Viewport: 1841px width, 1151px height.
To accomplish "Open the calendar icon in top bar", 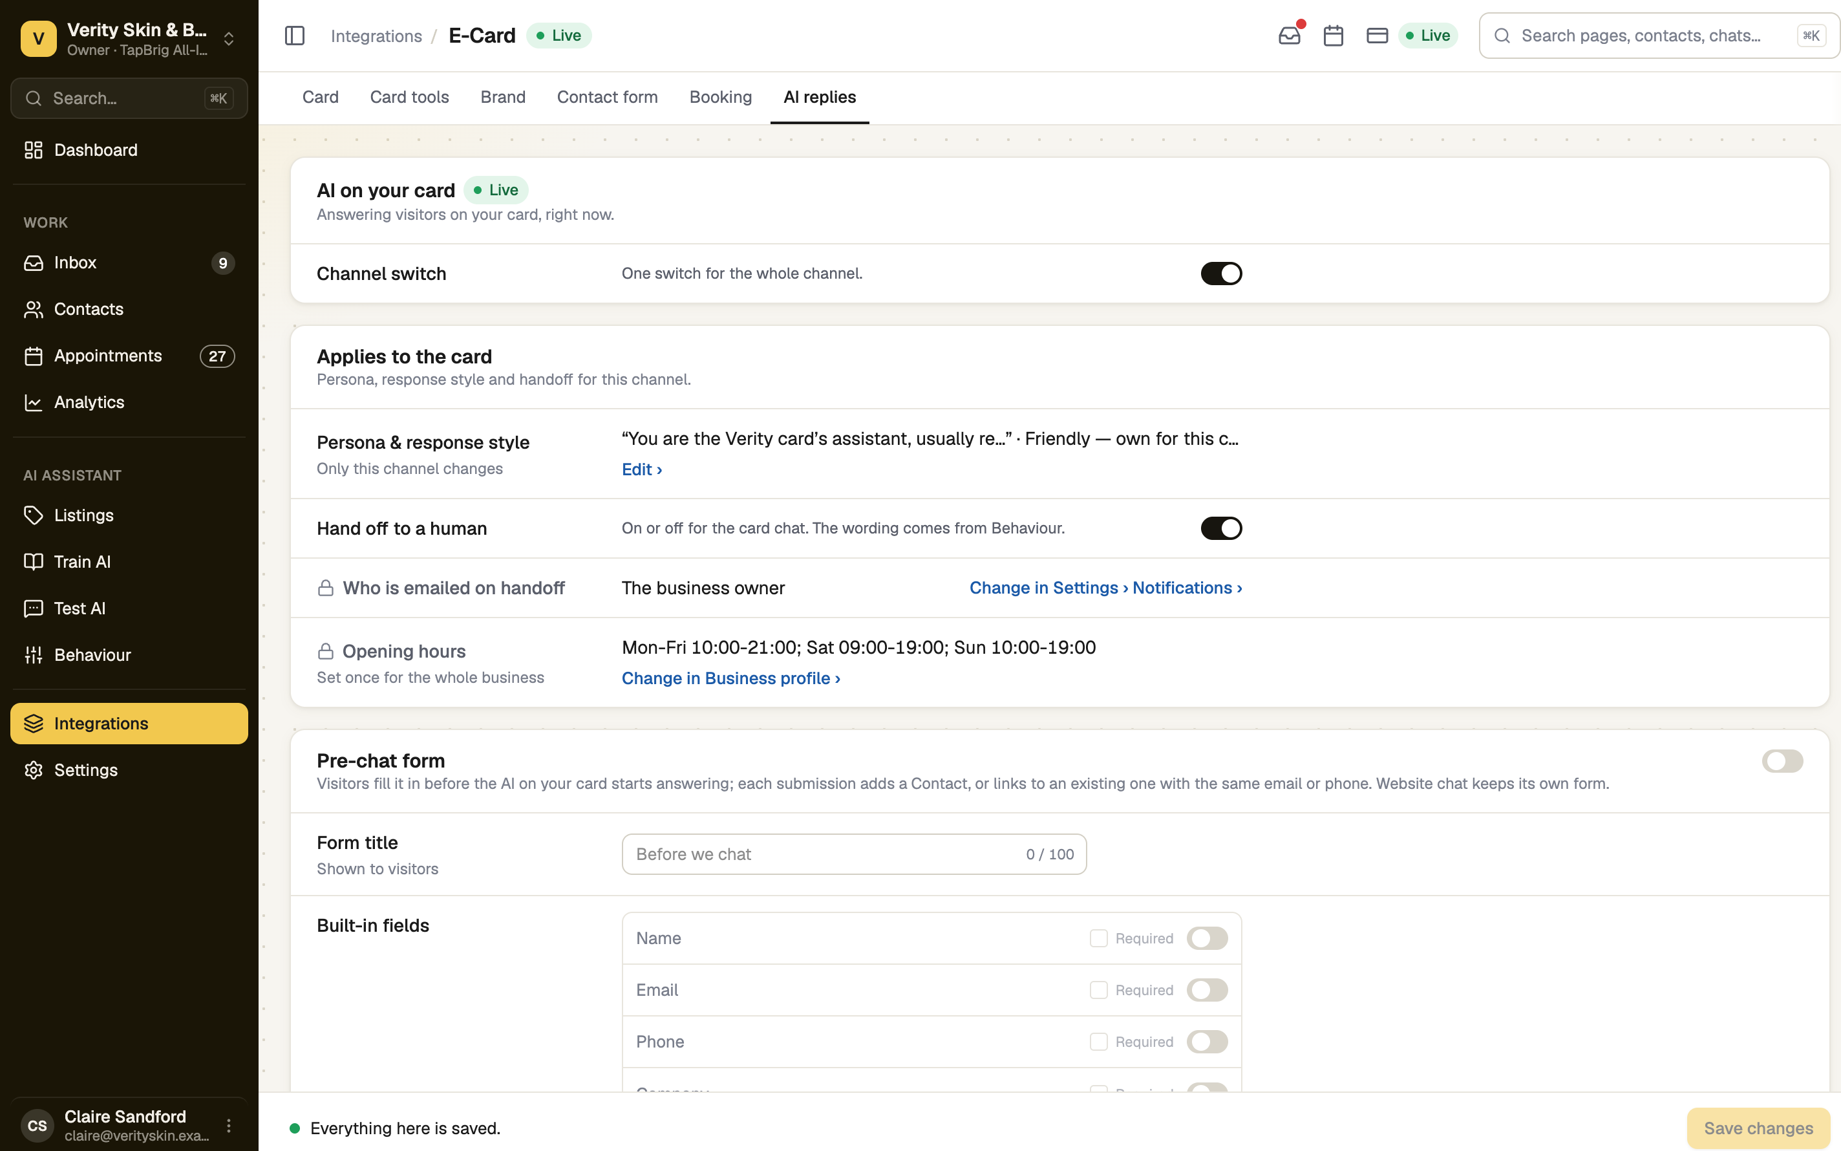I will (x=1333, y=36).
